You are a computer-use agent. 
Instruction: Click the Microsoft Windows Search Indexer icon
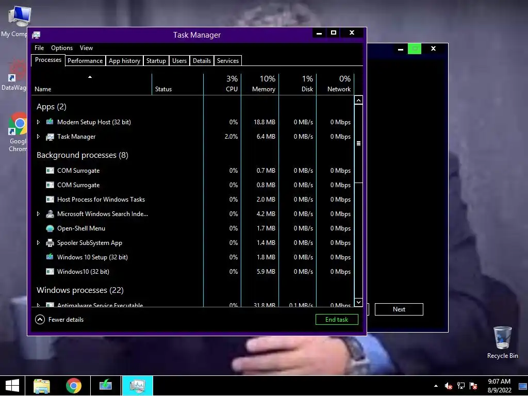pyautogui.click(x=50, y=214)
